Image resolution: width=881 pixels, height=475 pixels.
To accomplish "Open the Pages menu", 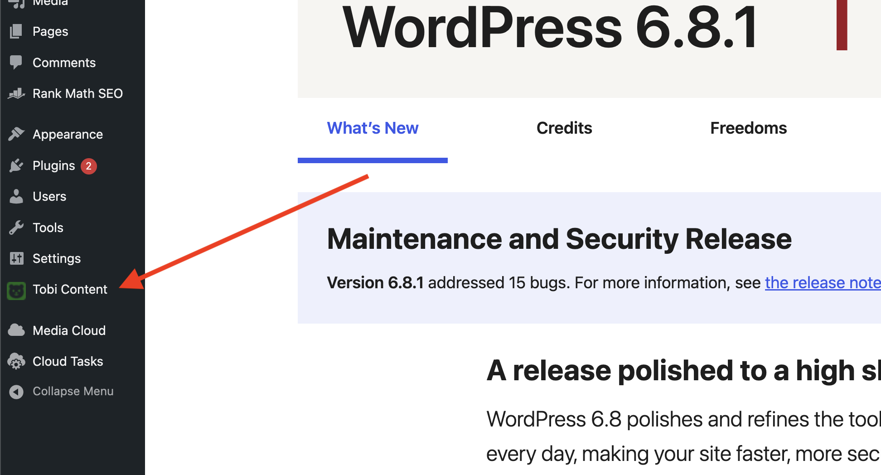I will click(50, 31).
